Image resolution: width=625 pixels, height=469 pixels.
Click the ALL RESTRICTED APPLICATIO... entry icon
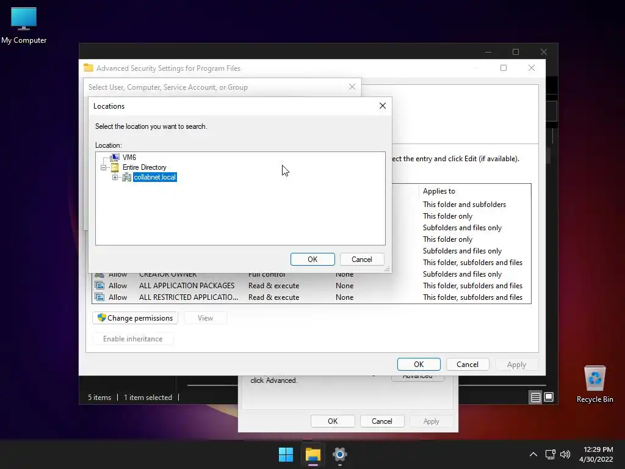pos(99,297)
